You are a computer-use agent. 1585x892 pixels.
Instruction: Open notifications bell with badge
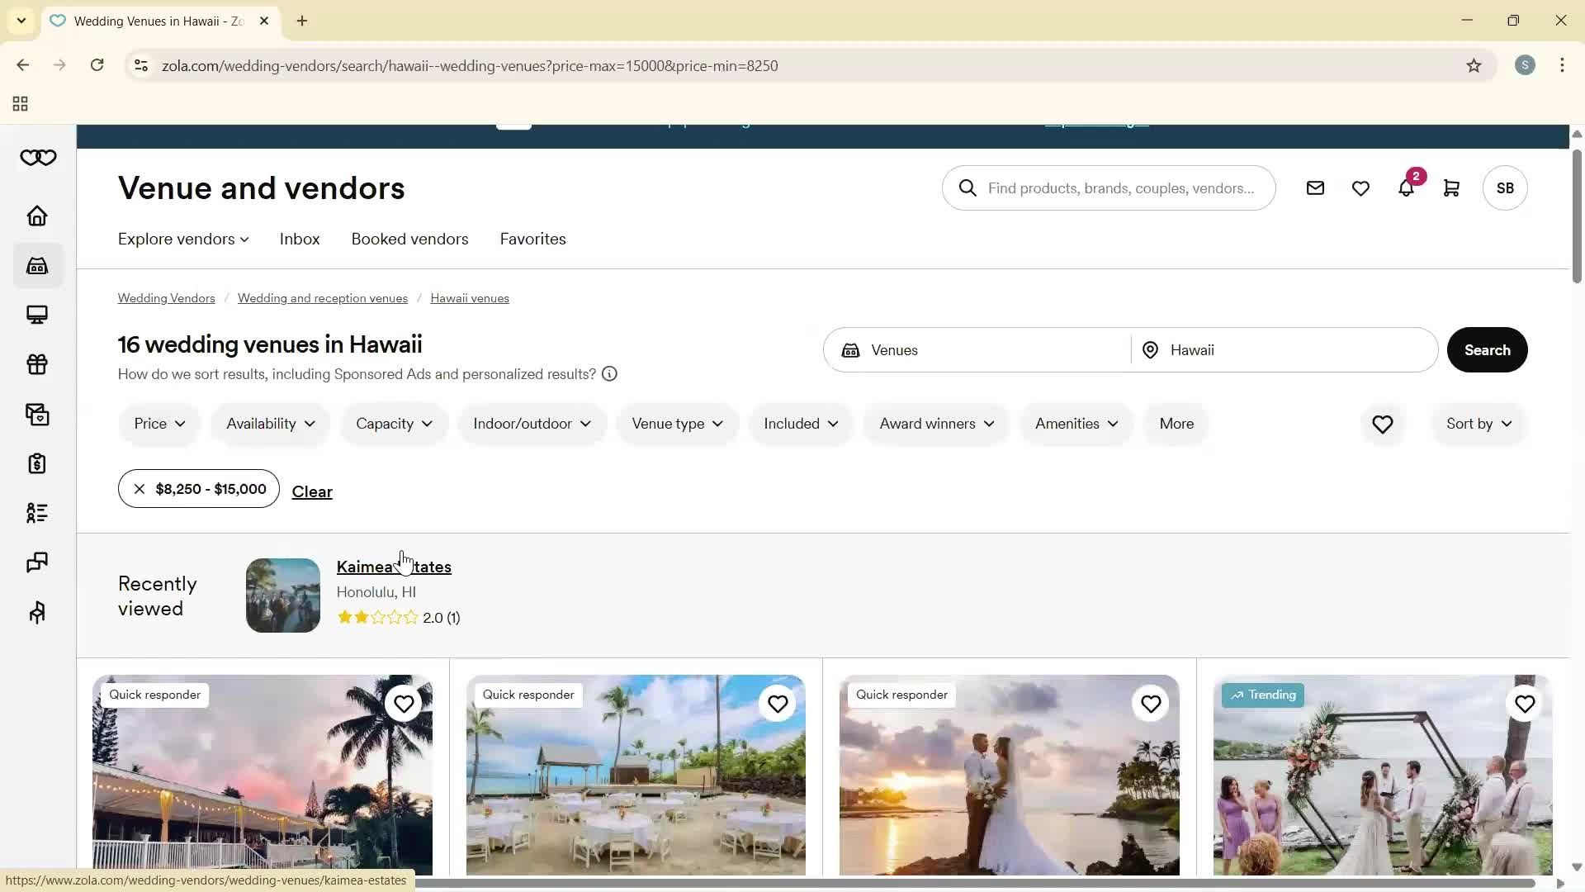point(1406,187)
